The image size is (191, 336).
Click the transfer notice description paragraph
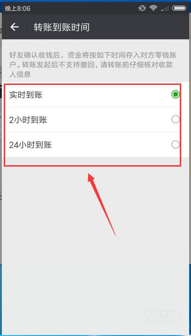pyautogui.click(x=93, y=64)
